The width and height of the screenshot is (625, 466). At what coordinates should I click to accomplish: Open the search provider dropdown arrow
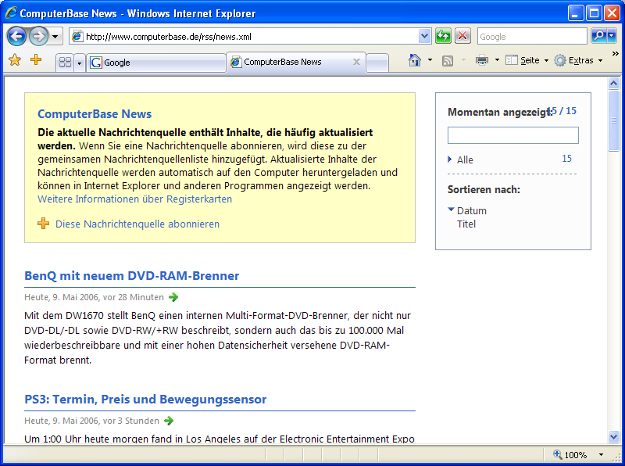coord(612,36)
